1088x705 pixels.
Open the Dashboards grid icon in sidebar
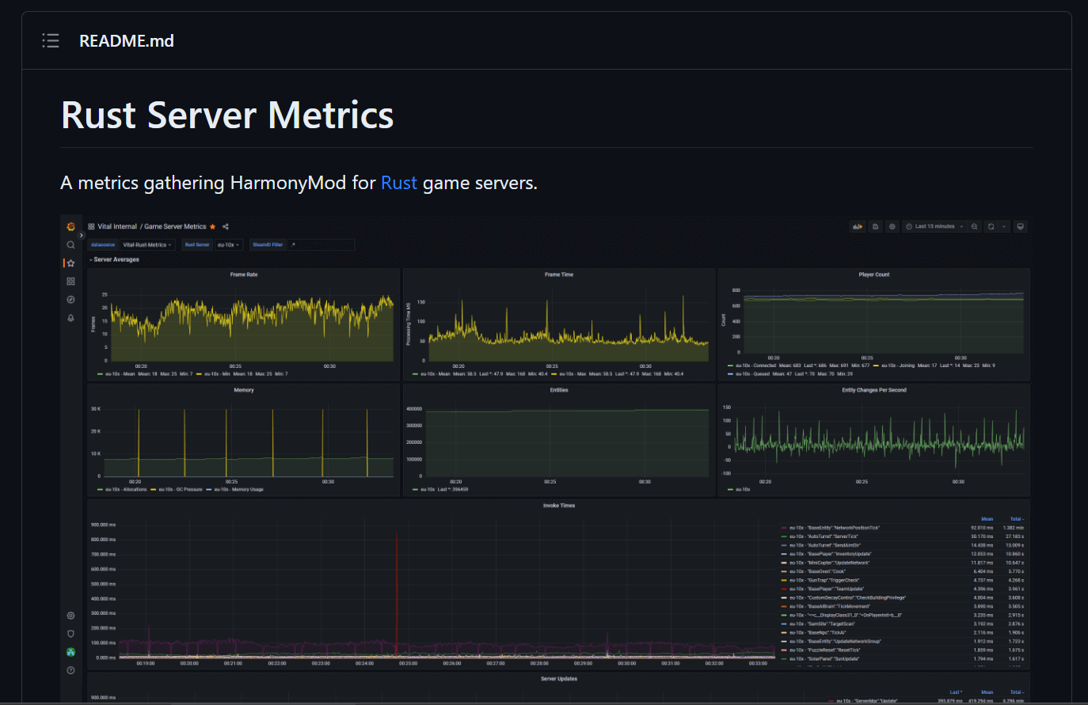pos(70,282)
